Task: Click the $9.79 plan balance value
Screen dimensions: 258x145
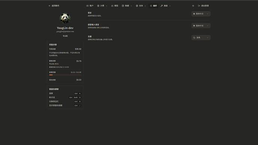Action: point(79,61)
